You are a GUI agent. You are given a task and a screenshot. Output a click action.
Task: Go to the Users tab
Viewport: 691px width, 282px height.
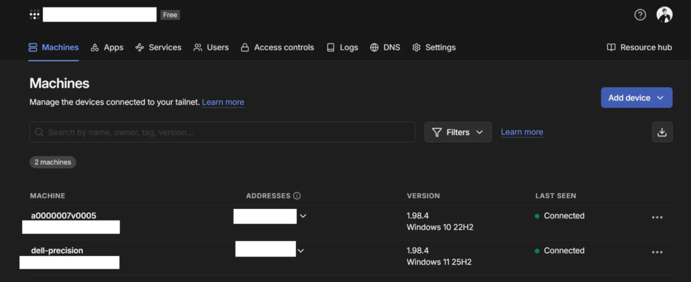point(211,48)
